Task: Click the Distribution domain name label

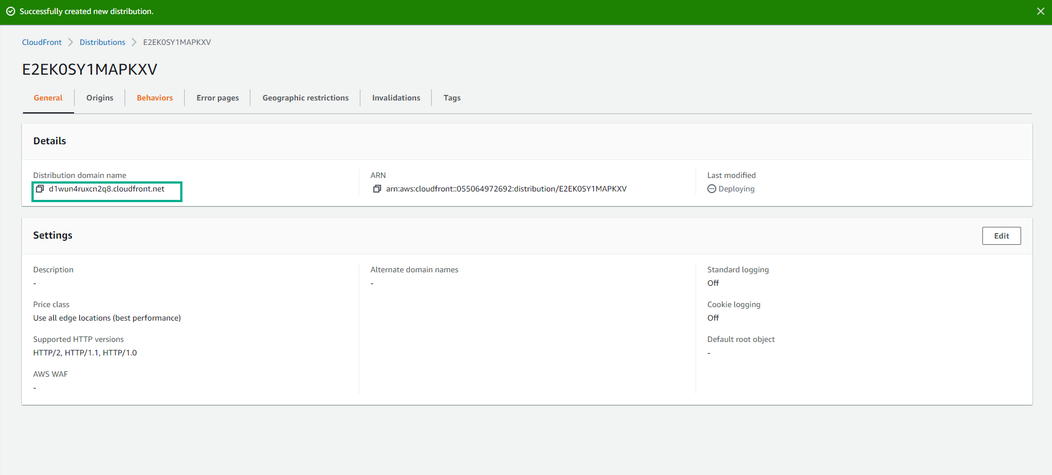Action: pyautogui.click(x=80, y=175)
